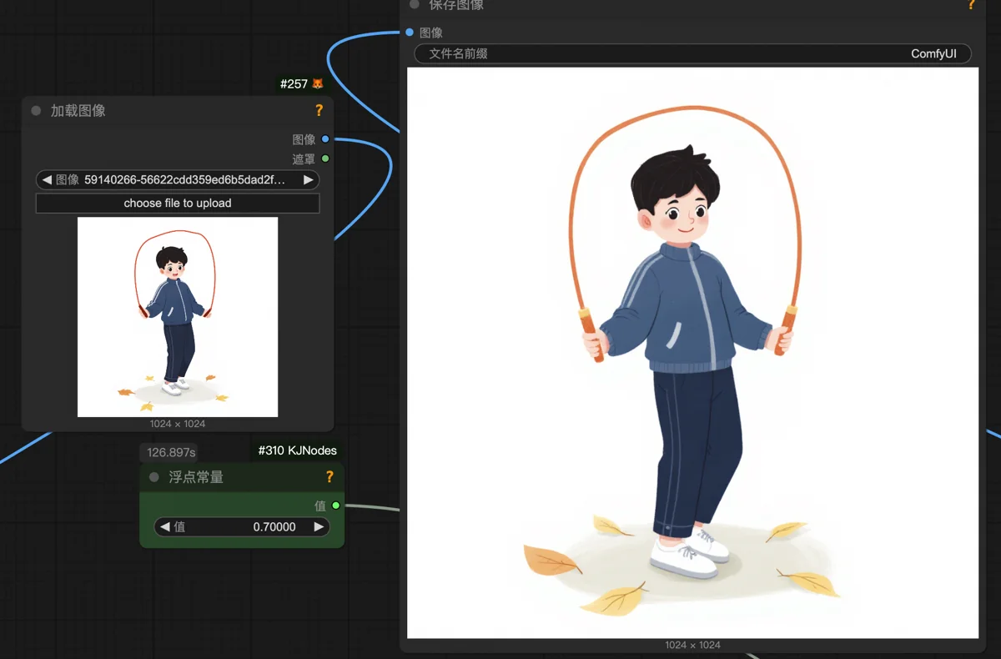Toggle collapse dot on 保存图像 node
The width and height of the screenshot is (1001, 659).
415,4
